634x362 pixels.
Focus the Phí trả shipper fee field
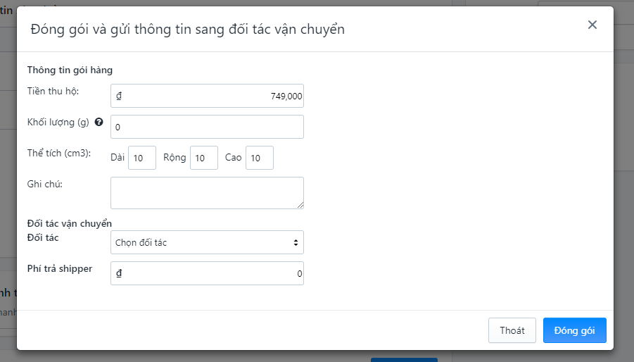point(207,273)
